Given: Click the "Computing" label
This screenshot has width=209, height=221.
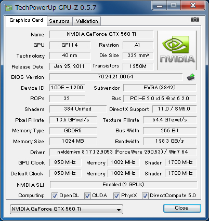Looking at the screenshot, I should click(x=31, y=196).
